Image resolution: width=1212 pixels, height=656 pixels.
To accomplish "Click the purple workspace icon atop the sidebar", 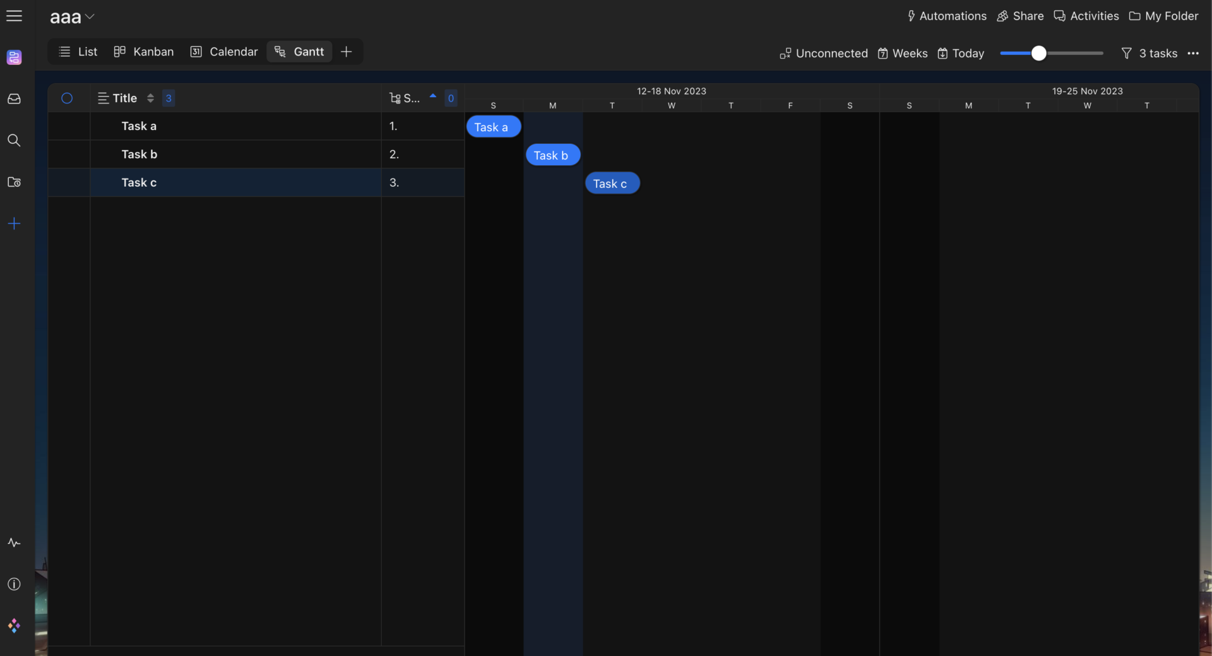I will pos(14,57).
